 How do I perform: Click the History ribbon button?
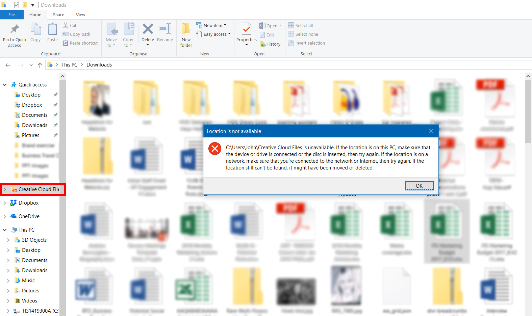click(270, 44)
